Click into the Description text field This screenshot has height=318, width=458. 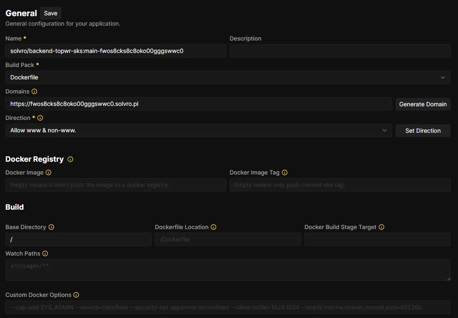pyautogui.click(x=340, y=51)
